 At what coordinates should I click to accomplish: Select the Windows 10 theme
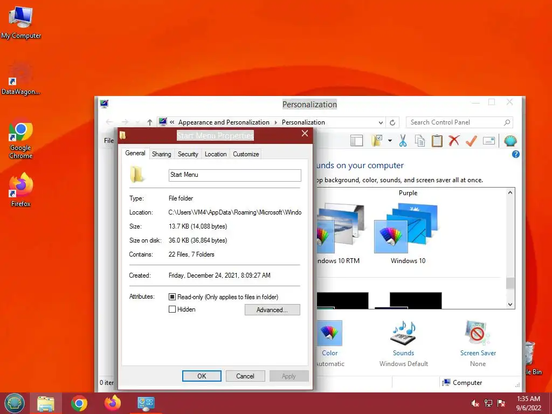(x=408, y=234)
